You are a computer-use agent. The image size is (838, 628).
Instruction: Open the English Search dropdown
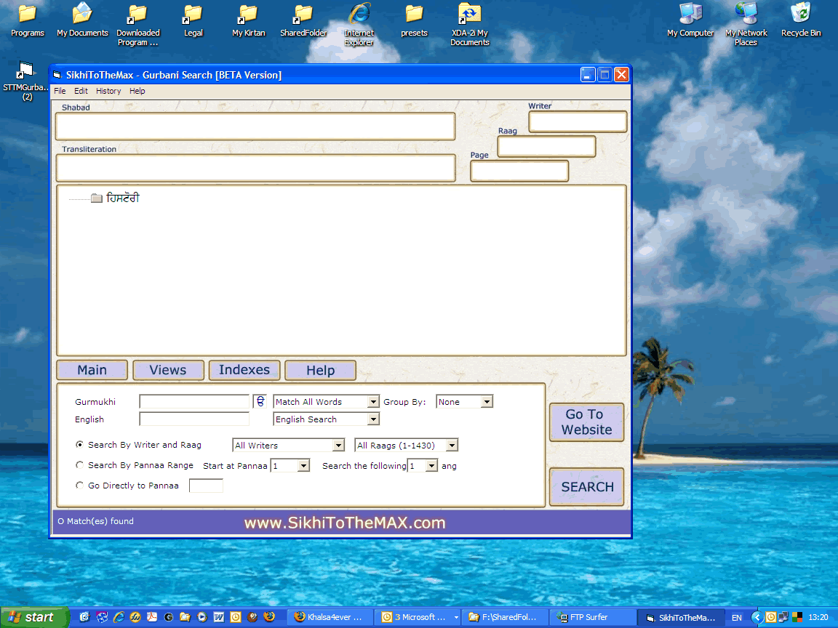(x=373, y=419)
